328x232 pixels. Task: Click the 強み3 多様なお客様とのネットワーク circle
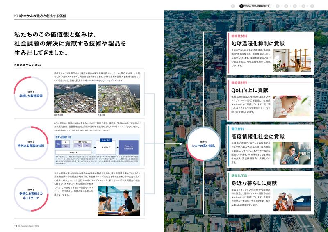tap(32, 192)
